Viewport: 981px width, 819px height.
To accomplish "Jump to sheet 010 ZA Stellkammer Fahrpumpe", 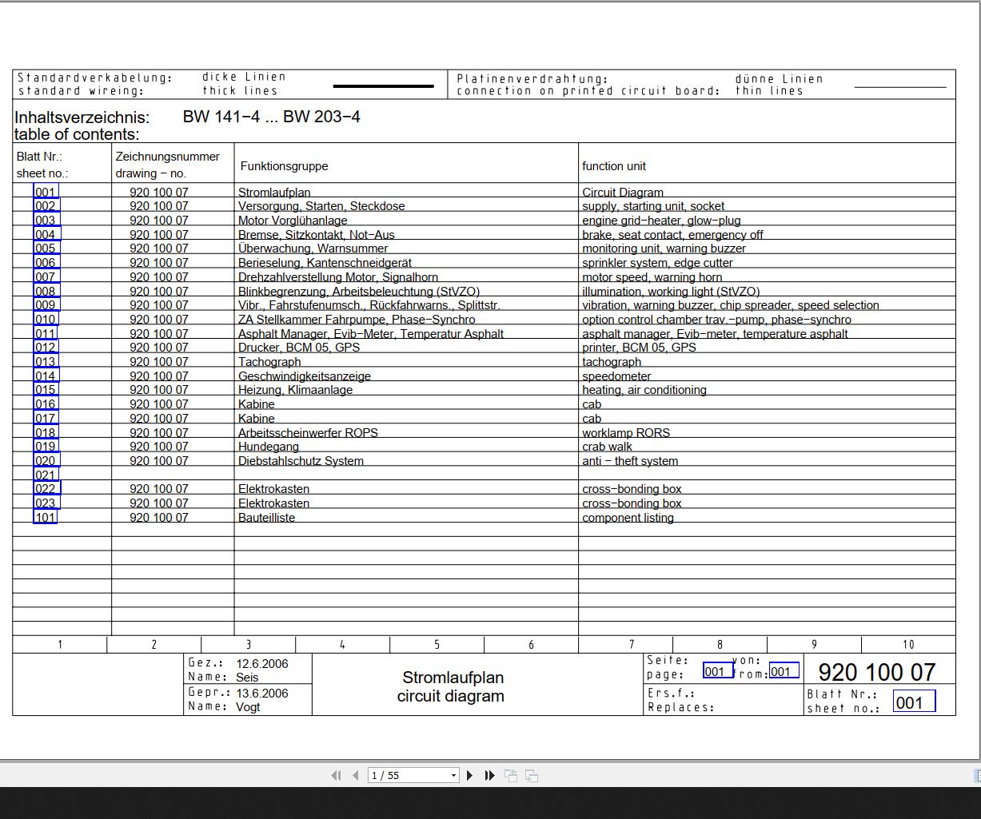I will click(x=46, y=319).
